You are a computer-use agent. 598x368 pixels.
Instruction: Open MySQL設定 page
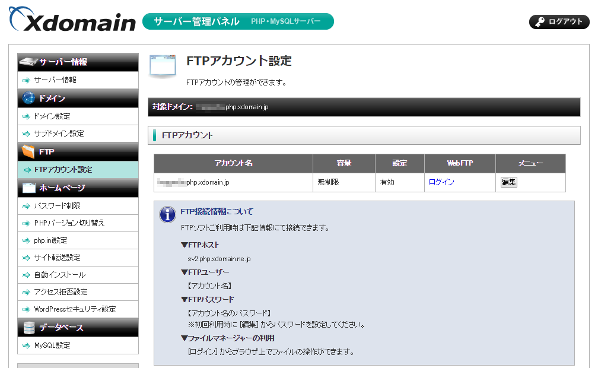(x=78, y=345)
